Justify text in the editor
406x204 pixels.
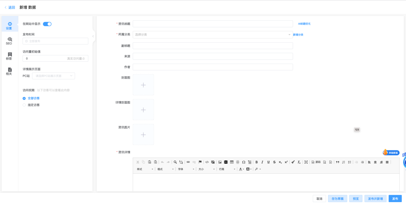point(387,162)
